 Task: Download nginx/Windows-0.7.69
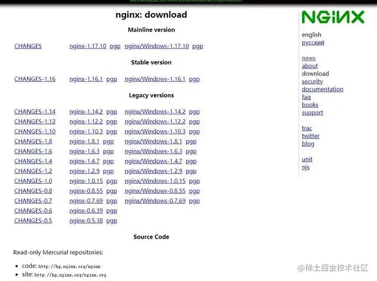pos(155,201)
